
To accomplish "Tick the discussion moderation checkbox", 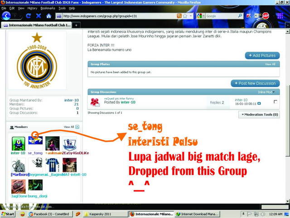I will [275, 102].
